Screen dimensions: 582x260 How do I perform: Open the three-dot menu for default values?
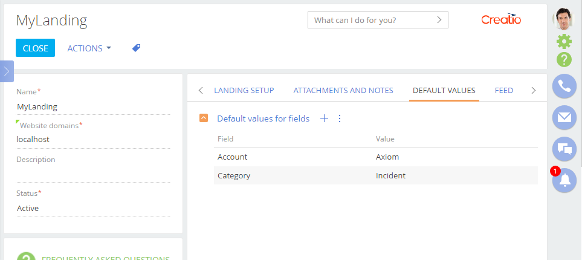tap(339, 119)
